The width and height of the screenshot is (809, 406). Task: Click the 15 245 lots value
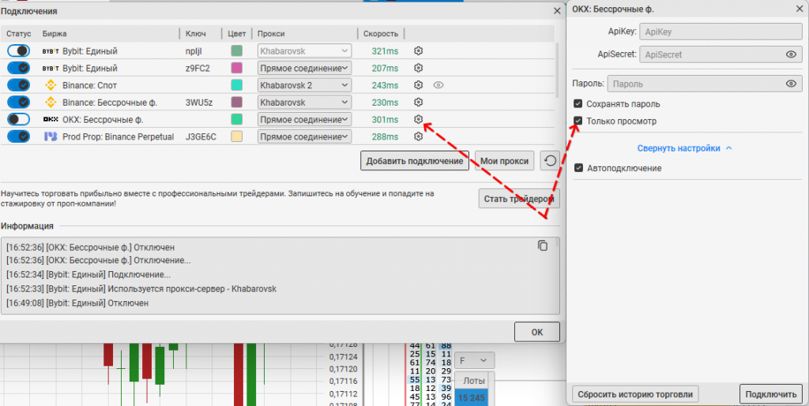(472, 398)
